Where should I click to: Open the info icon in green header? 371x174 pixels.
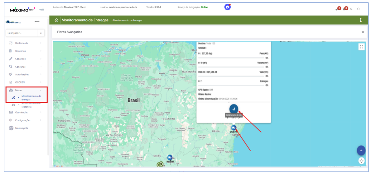pos(361,20)
